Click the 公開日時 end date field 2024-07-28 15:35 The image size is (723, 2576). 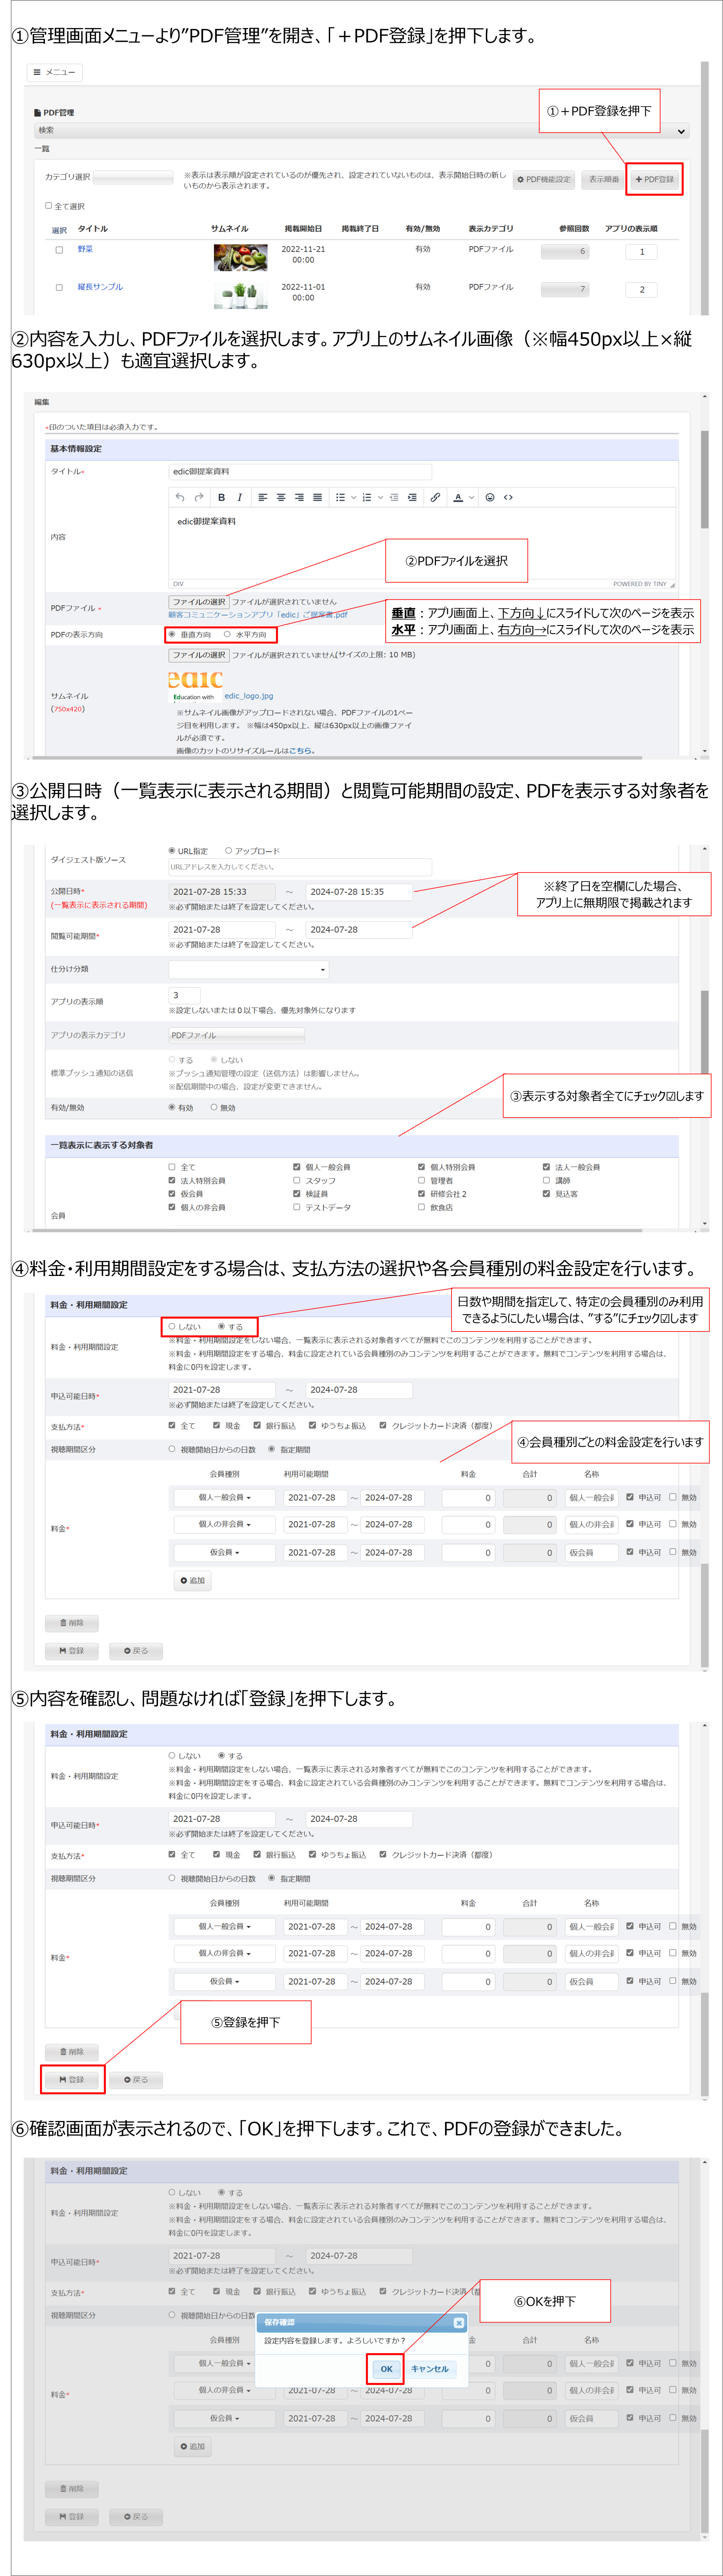pyautogui.click(x=359, y=891)
